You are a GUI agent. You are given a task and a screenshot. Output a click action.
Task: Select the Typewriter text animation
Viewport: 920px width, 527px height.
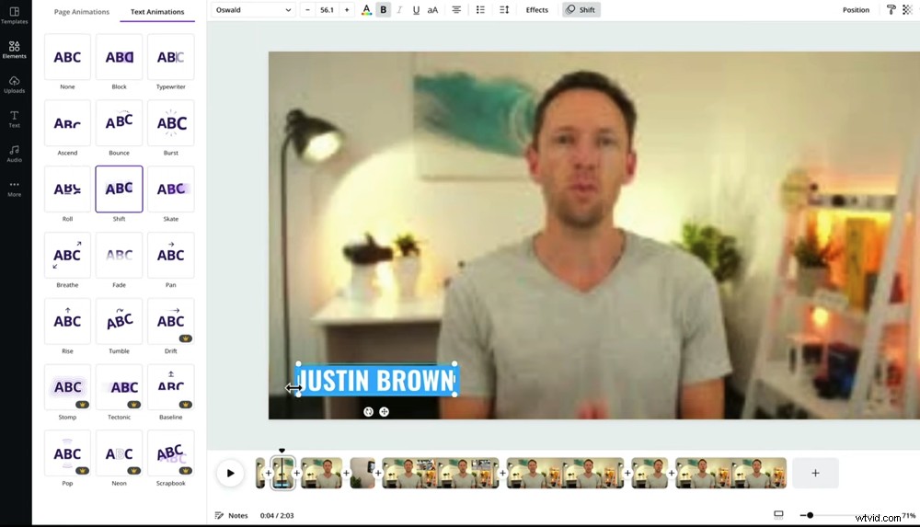tap(171, 56)
